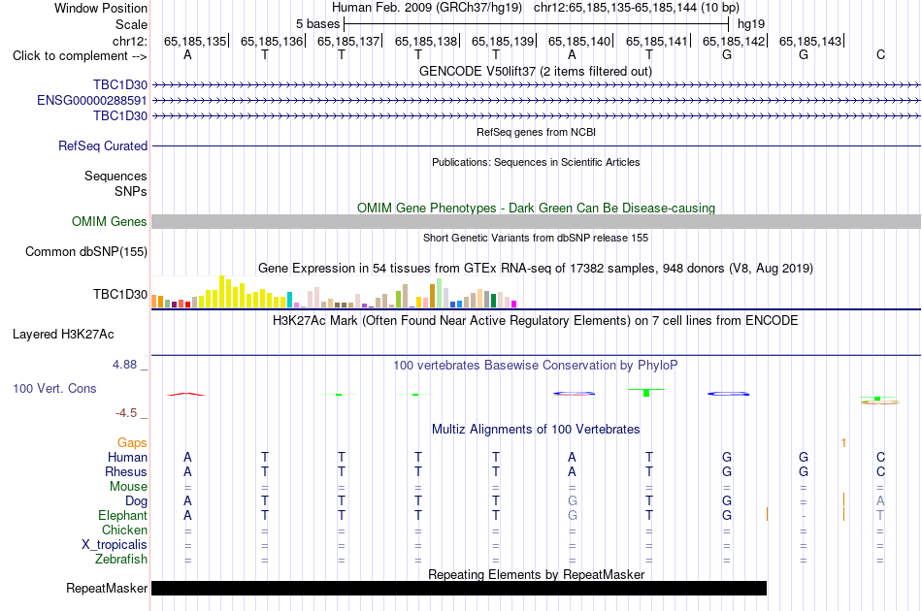Click the TBC1D30 label beside the GTEx chart
Image resolution: width=922 pixels, height=611 pixels.
[120, 294]
